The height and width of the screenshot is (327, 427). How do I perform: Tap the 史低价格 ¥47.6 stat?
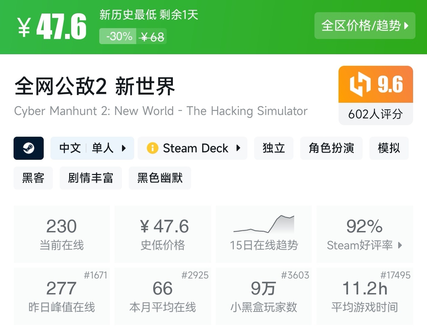pos(163,234)
